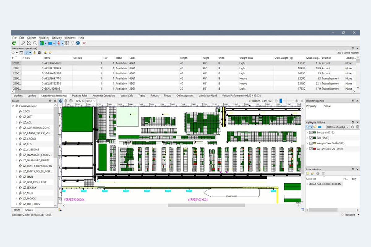This screenshot has height=247, width=371.
Task: Select container row ACLU9738988
Action: tap(53, 68)
